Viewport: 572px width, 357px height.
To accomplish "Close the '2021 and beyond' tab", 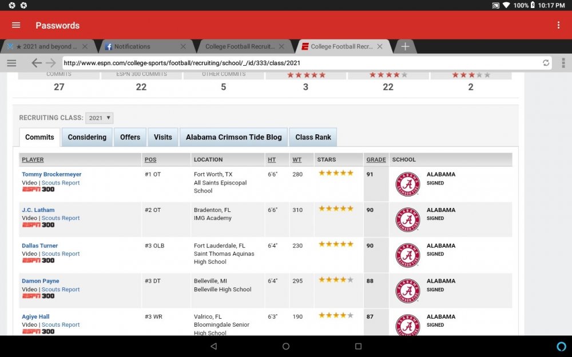I will 85,47.
